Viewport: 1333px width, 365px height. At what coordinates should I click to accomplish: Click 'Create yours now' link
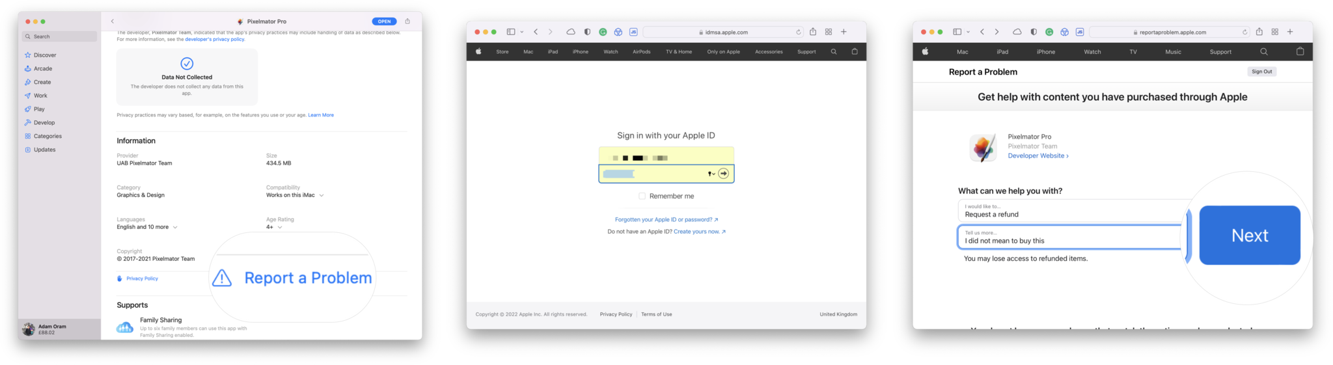coord(700,232)
